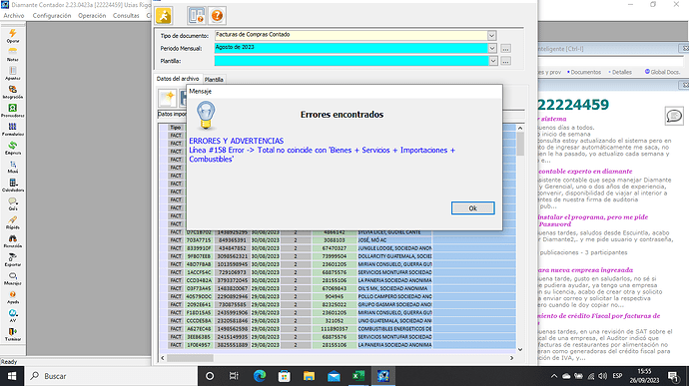The width and height of the screenshot is (689, 386).
Task: Click the Windows Start button
Action: tap(12, 376)
